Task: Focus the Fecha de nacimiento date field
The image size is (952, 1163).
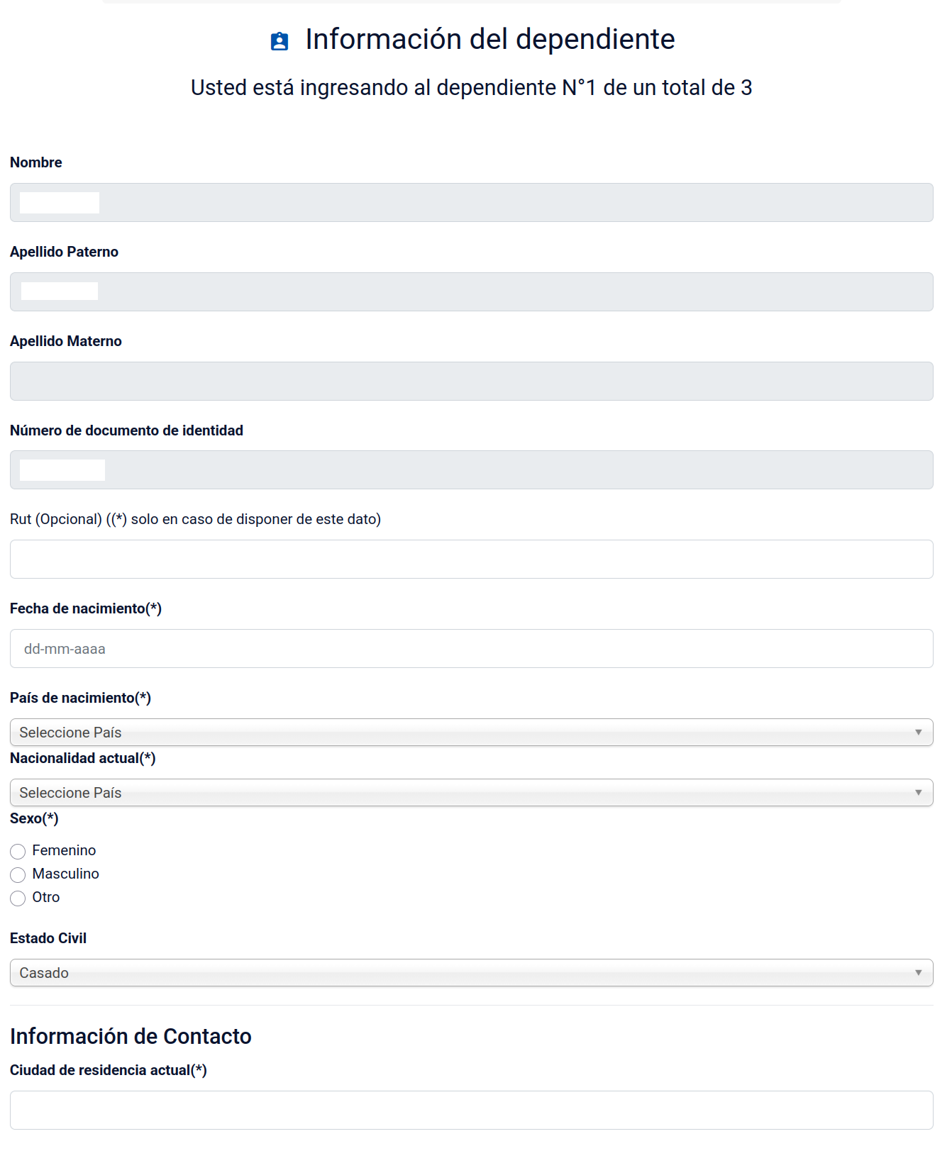Action: tap(471, 649)
